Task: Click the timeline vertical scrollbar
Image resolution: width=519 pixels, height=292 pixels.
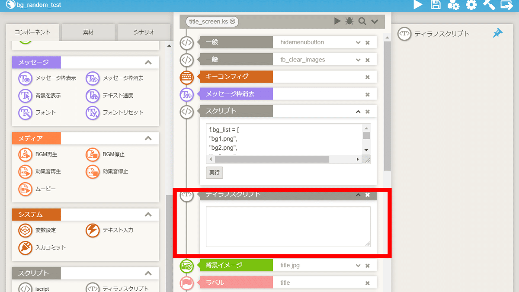Action: click(x=387, y=106)
